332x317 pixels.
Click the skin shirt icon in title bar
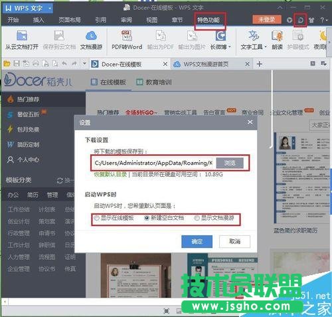[x=311, y=20]
